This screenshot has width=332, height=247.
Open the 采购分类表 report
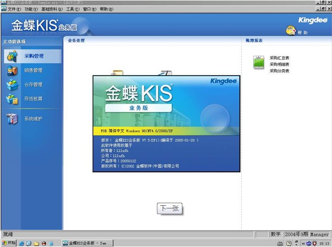coord(279,71)
